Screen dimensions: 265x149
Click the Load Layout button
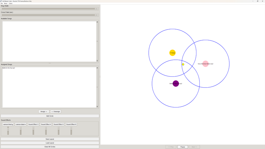[x=50, y=143]
